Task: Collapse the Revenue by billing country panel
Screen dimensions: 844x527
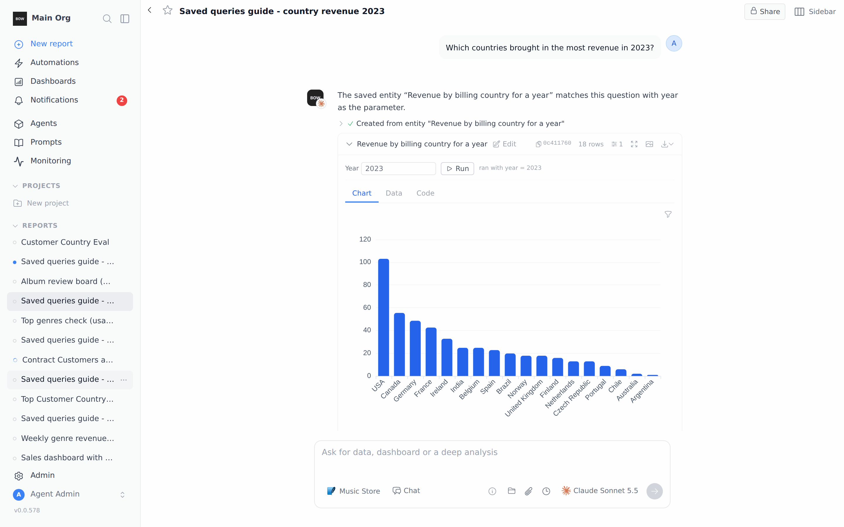Action: [349, 144]
